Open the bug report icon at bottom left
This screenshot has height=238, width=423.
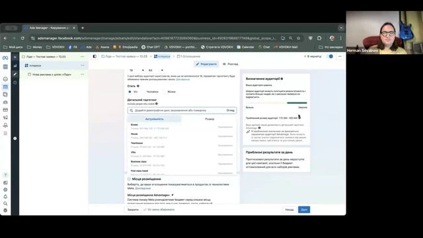(5, 210)
